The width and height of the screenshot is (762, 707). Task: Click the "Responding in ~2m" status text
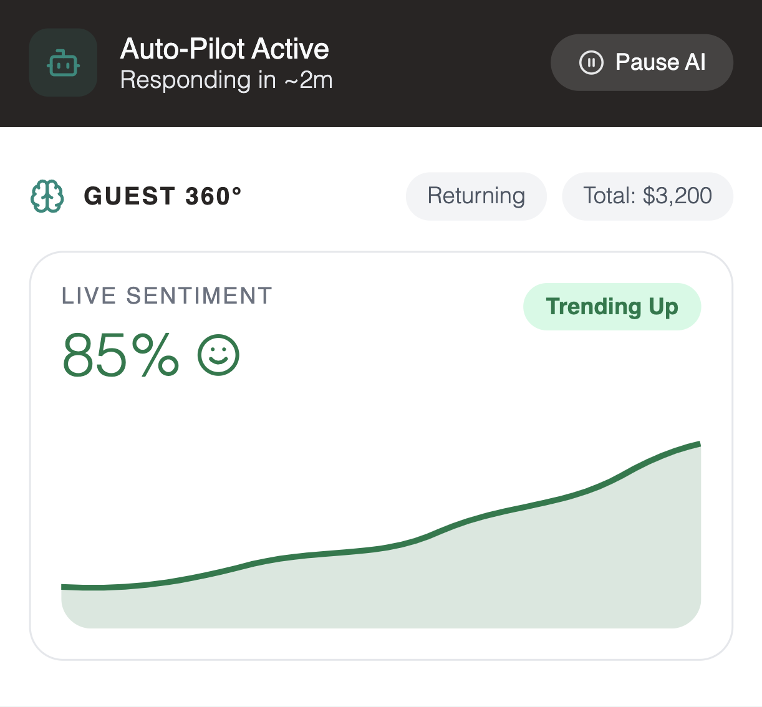click(x=226, y=80)
